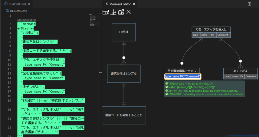The height and width of the screenshot is (137, 259).
Task: Click the X delete icon in Mermaid toolbar
Action: click(x=129, y=12)
